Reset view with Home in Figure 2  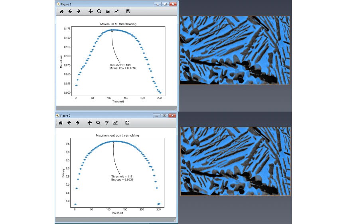(61, 123)
